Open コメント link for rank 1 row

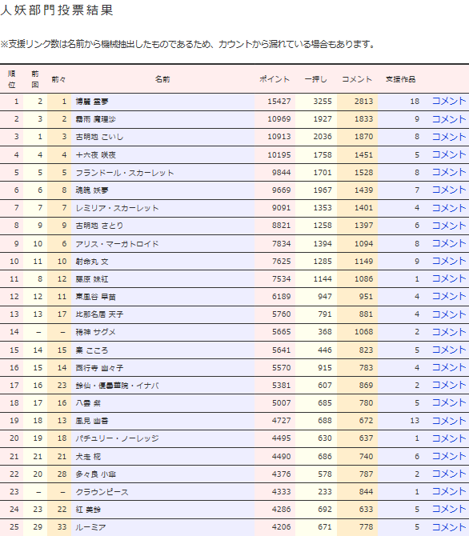coord(449,101)
